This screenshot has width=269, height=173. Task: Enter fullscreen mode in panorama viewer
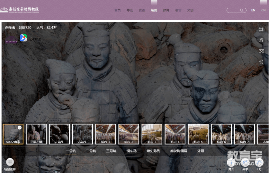click(x=261, y=29)
